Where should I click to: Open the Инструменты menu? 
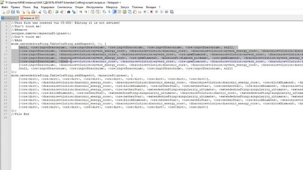tap(95, 7)
